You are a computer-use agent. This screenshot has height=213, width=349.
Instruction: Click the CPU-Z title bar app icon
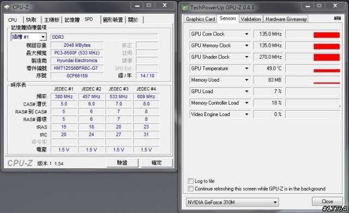click(x=7, y=7)
